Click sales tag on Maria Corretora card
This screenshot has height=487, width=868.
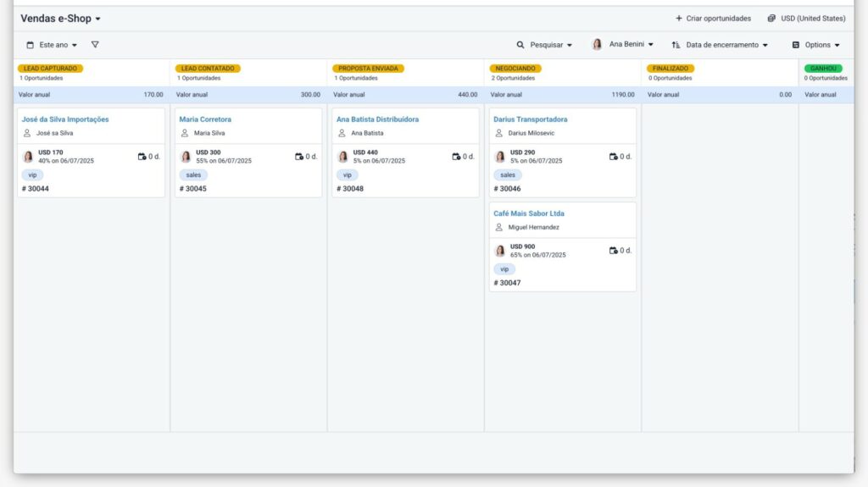point(194,174)
